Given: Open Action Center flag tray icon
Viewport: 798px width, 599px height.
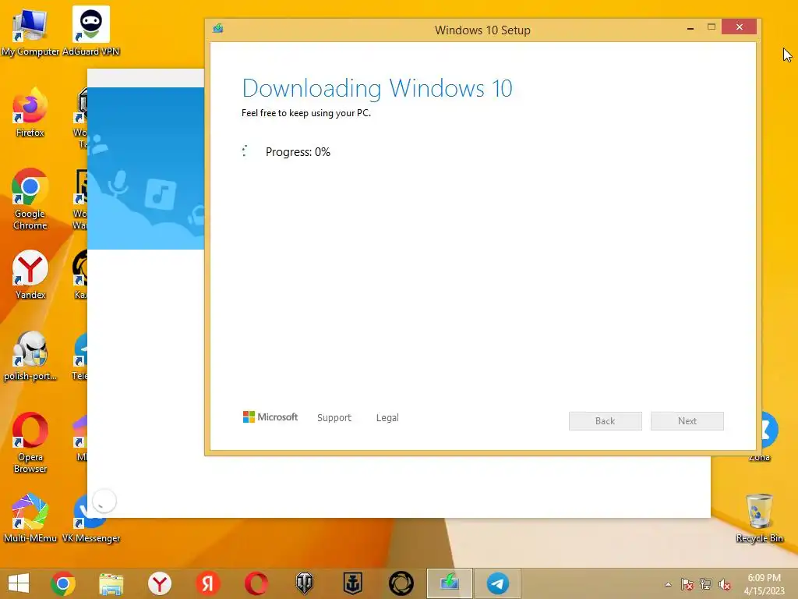Looking at the screenshot, I should click(x=687, y=584).
